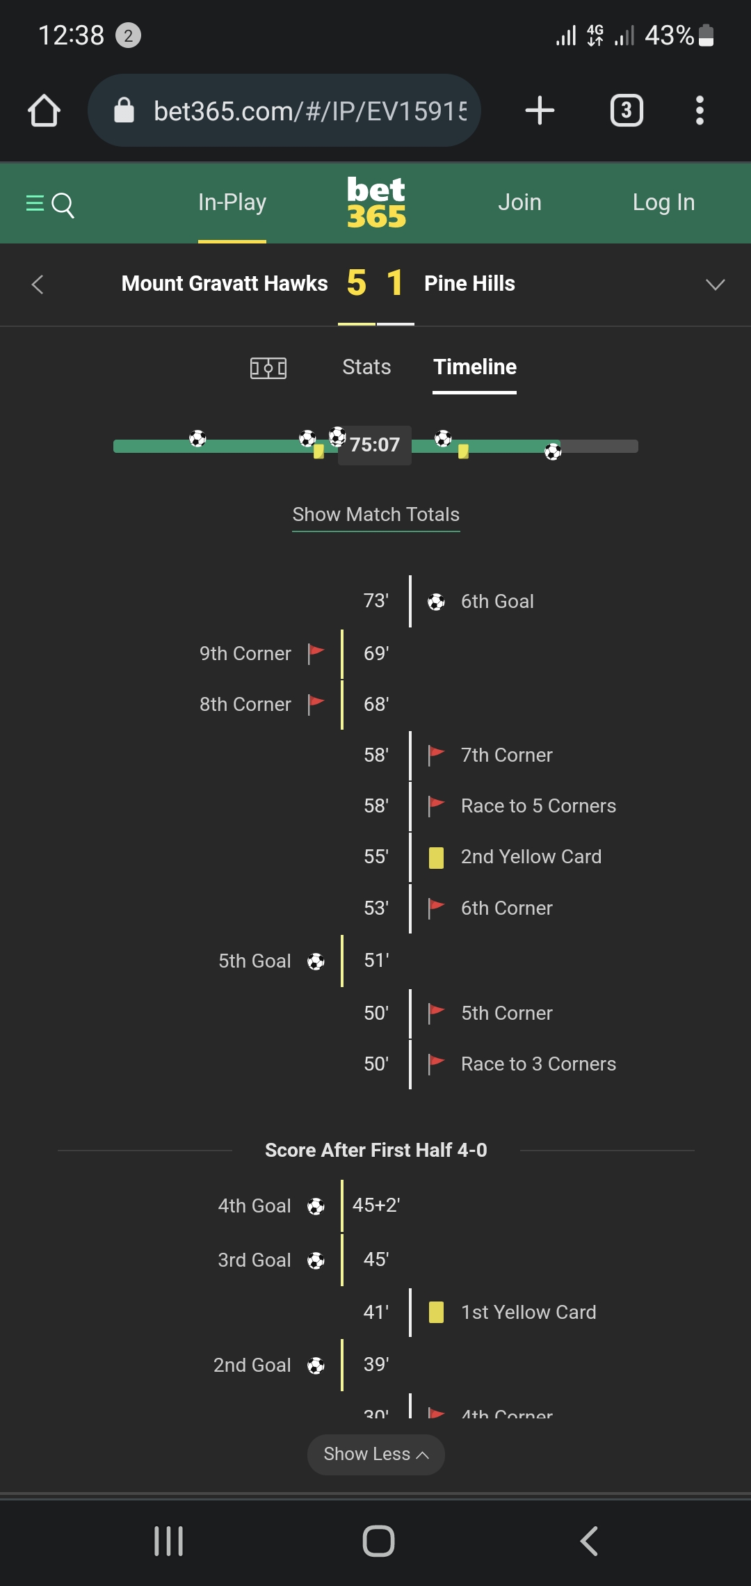This screenshot has height=1586, width=751.
Task: Toggle Show Match Totals
Action: 375,515
